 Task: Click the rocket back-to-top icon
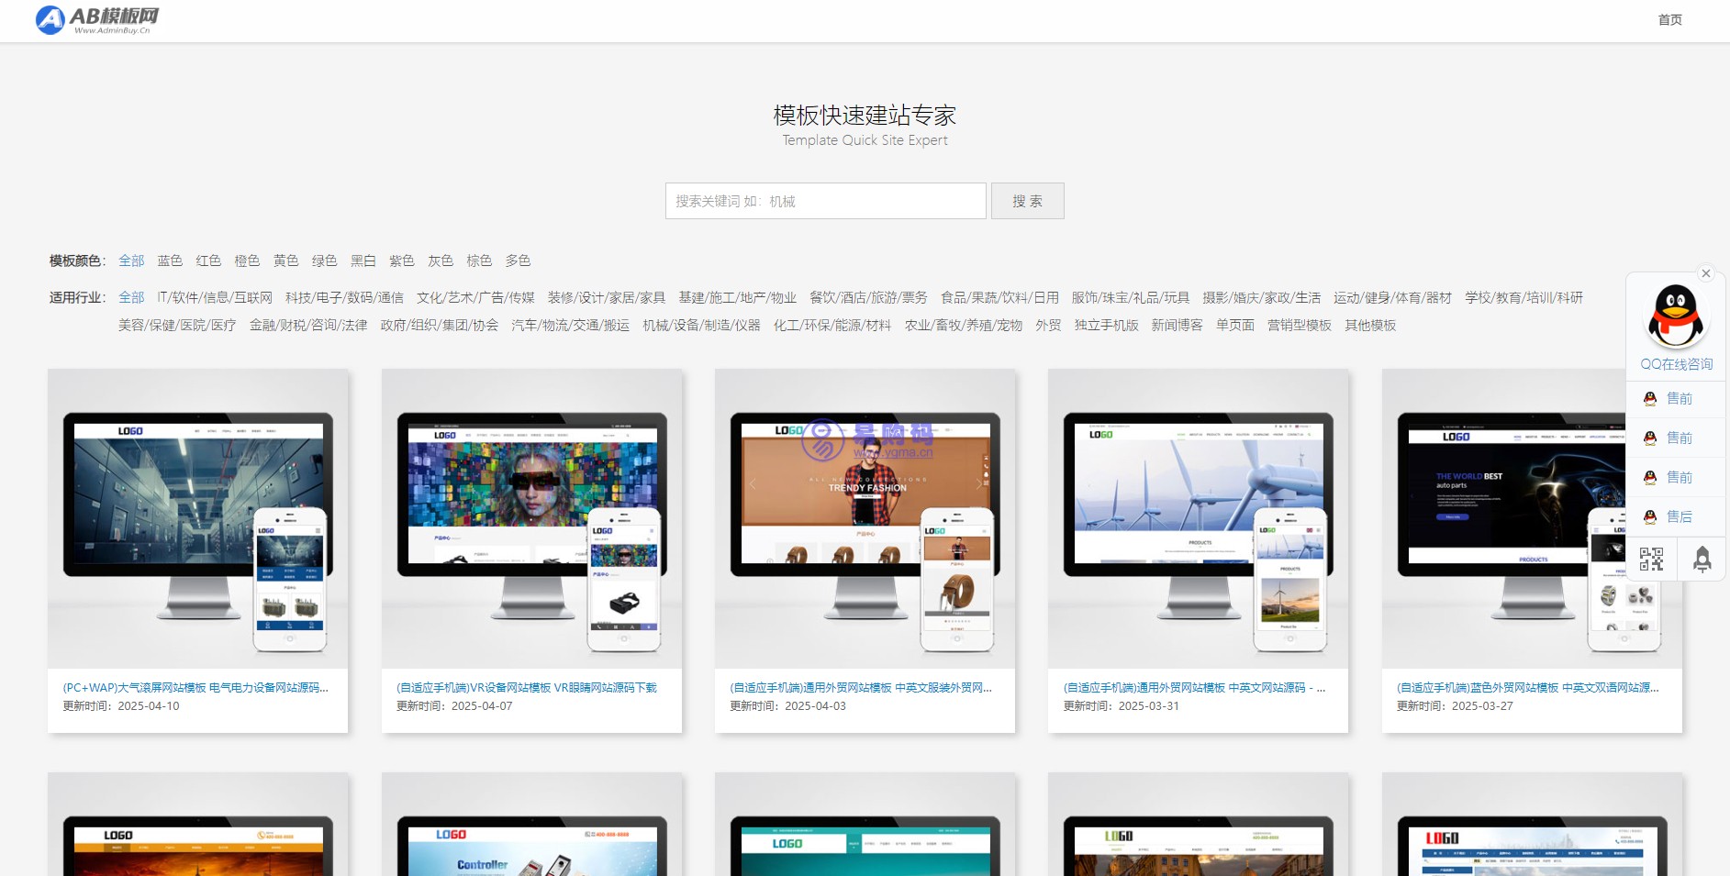click(x=1702, y=560)
